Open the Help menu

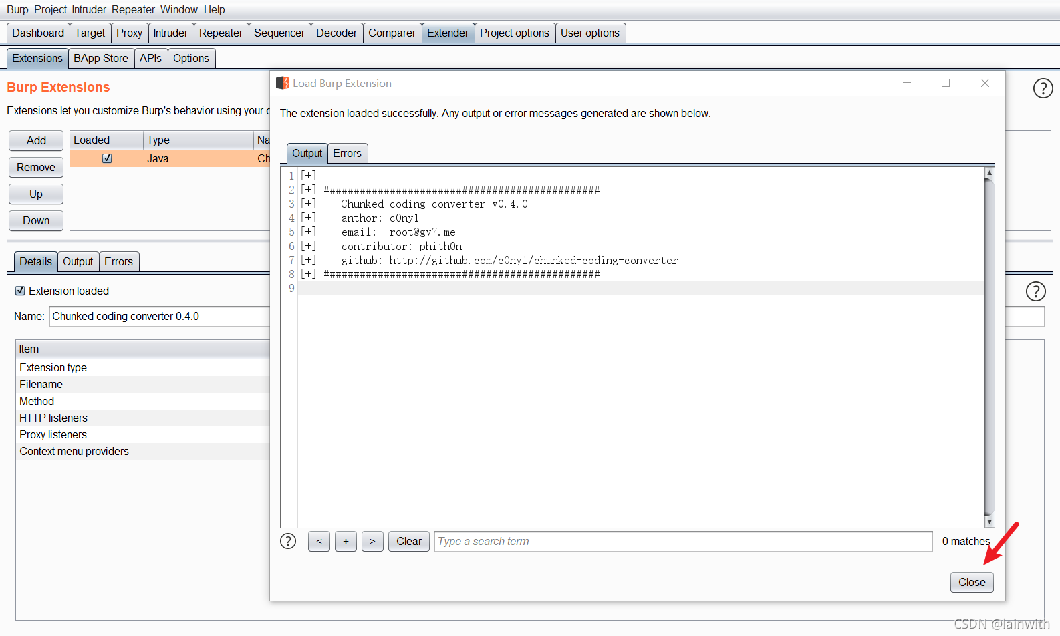215,9
